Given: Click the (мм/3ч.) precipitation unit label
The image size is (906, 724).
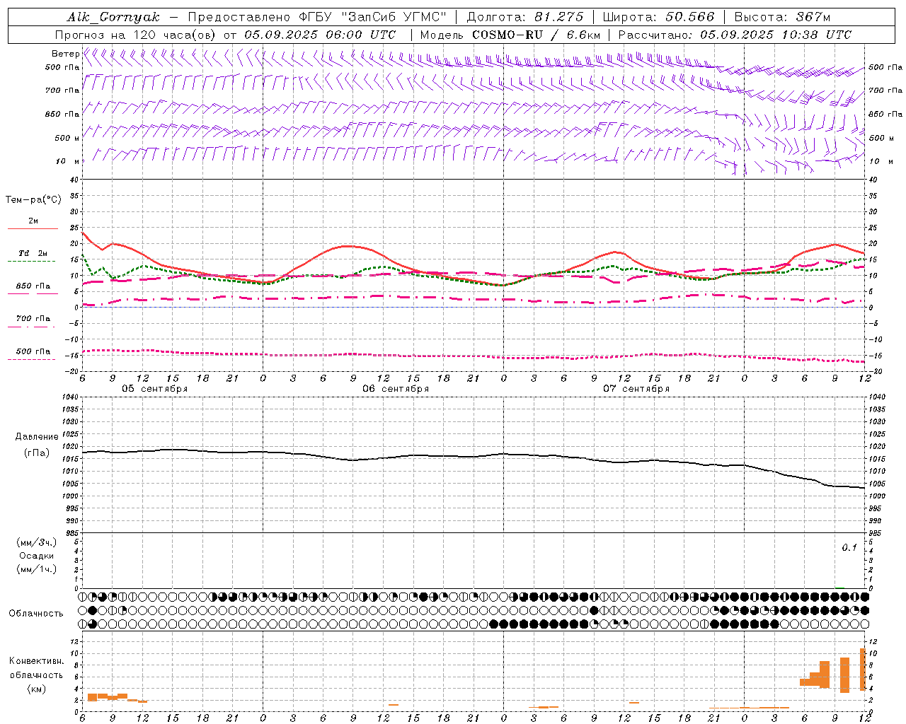Looking at the screenshot, I should 37,542.
